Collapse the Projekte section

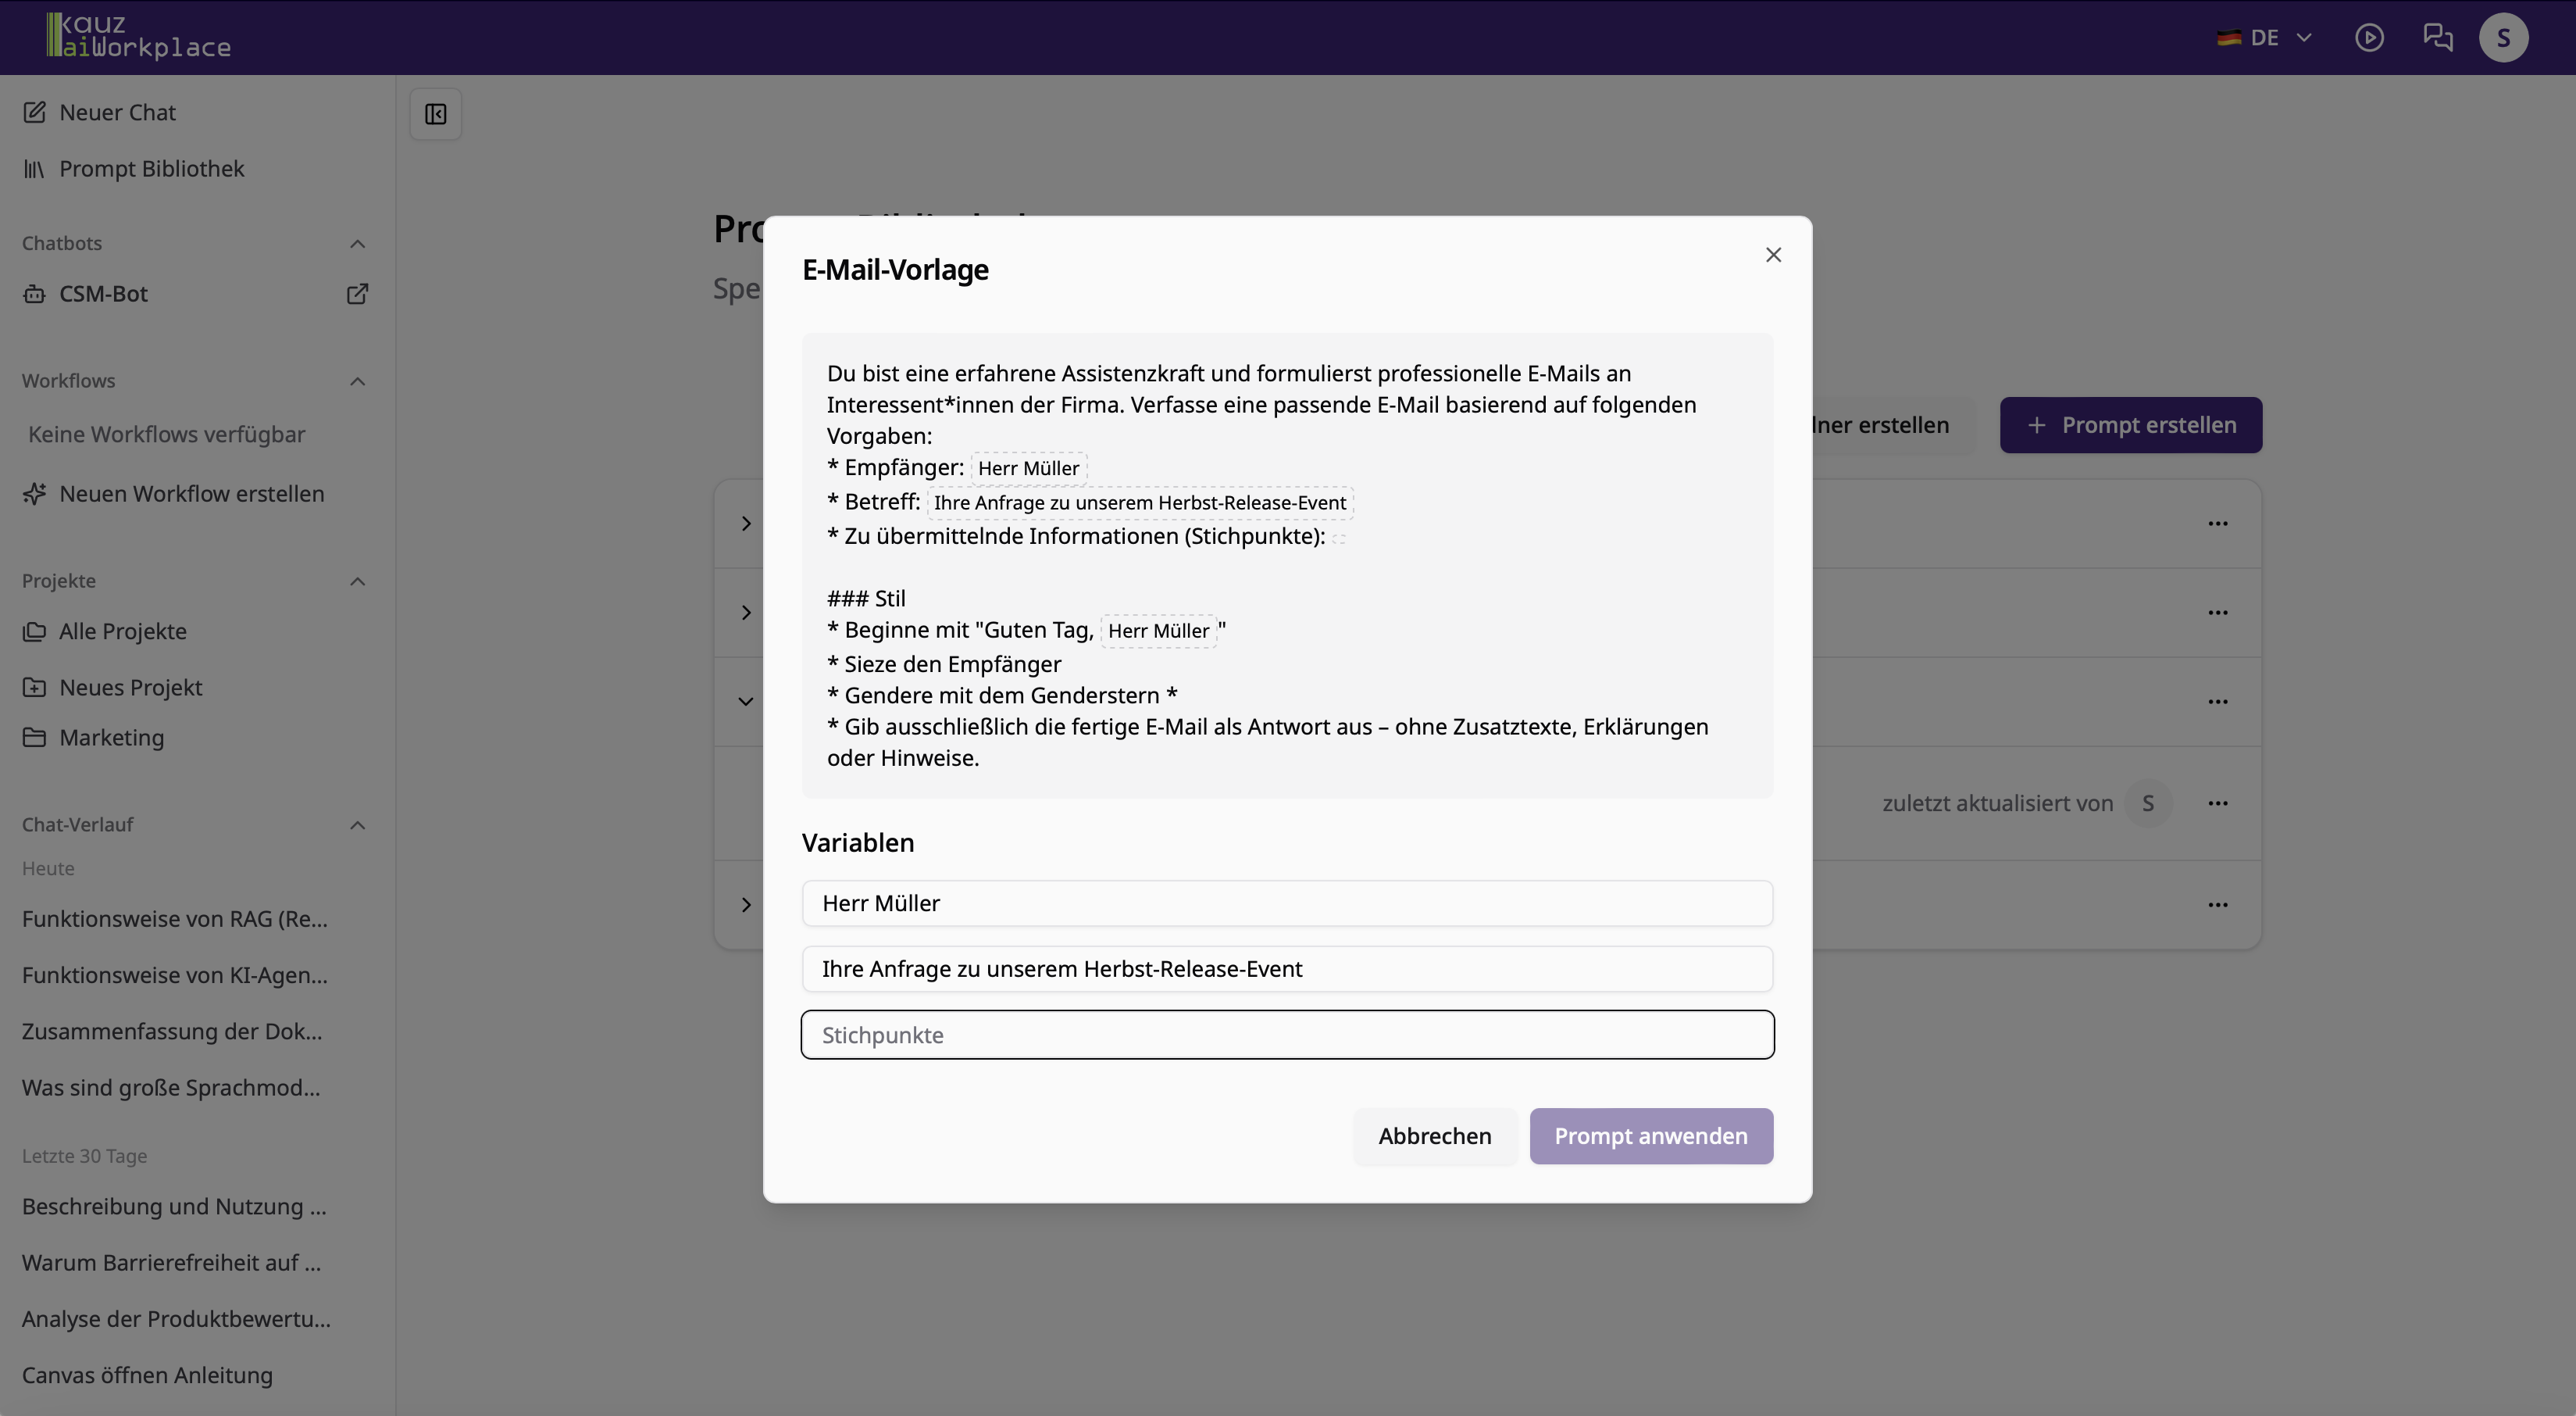tap(357, 581)
